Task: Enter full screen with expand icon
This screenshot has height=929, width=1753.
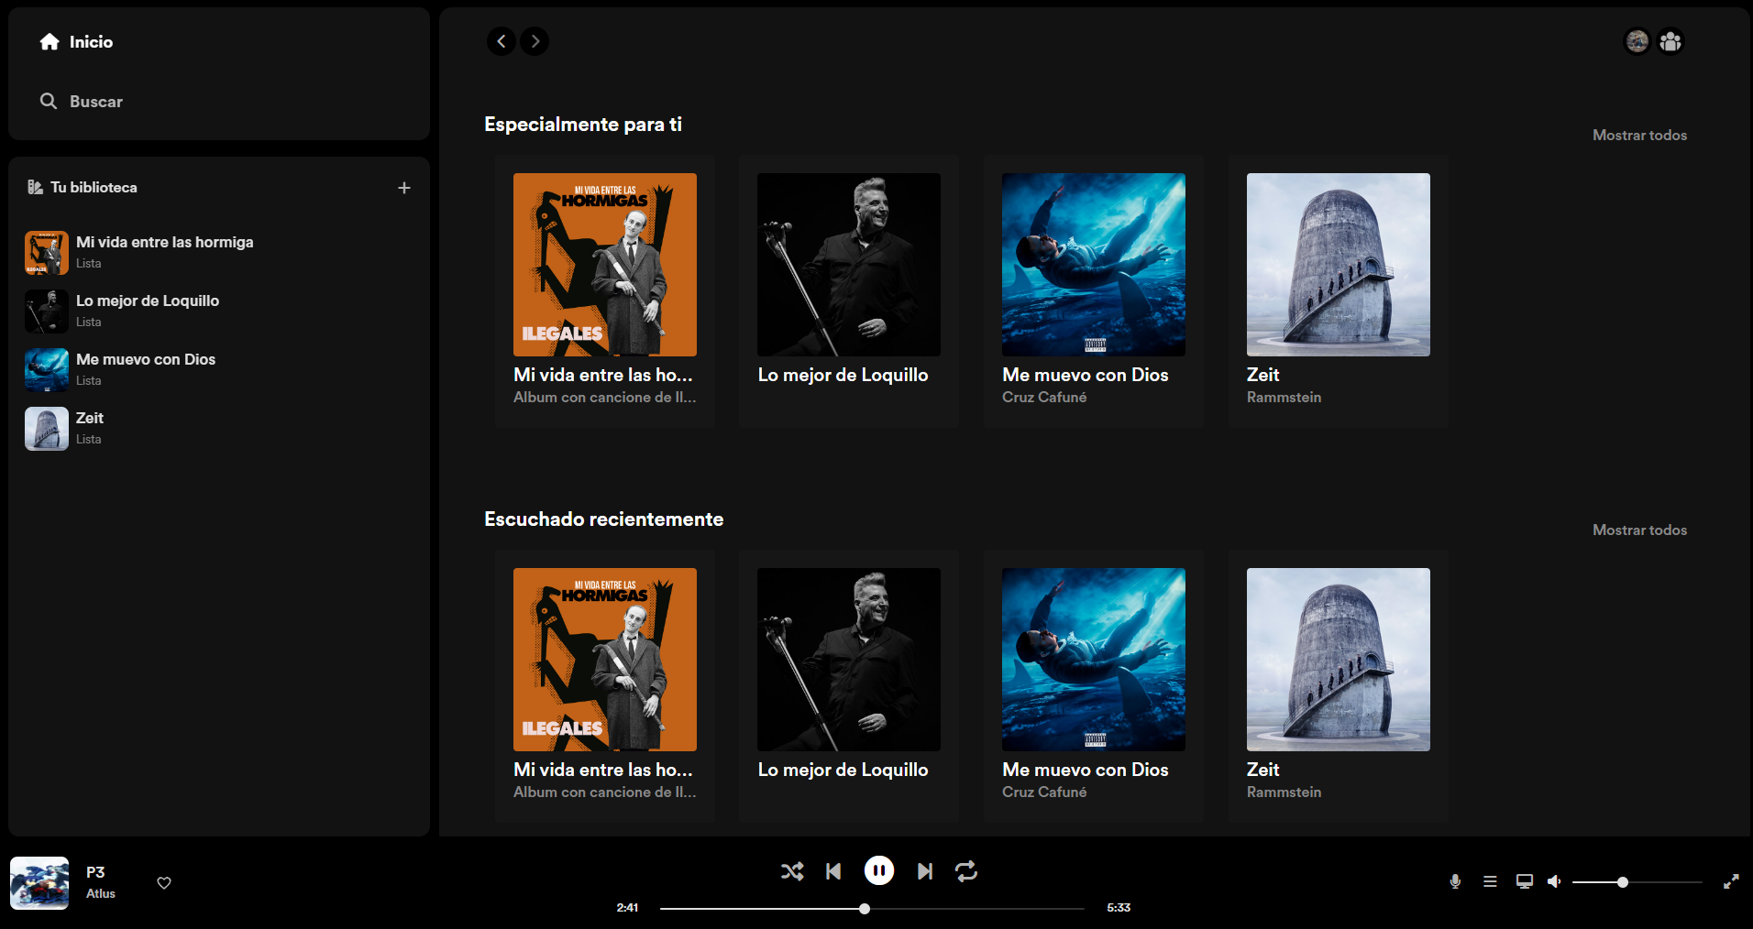Action: [1731, 881]
